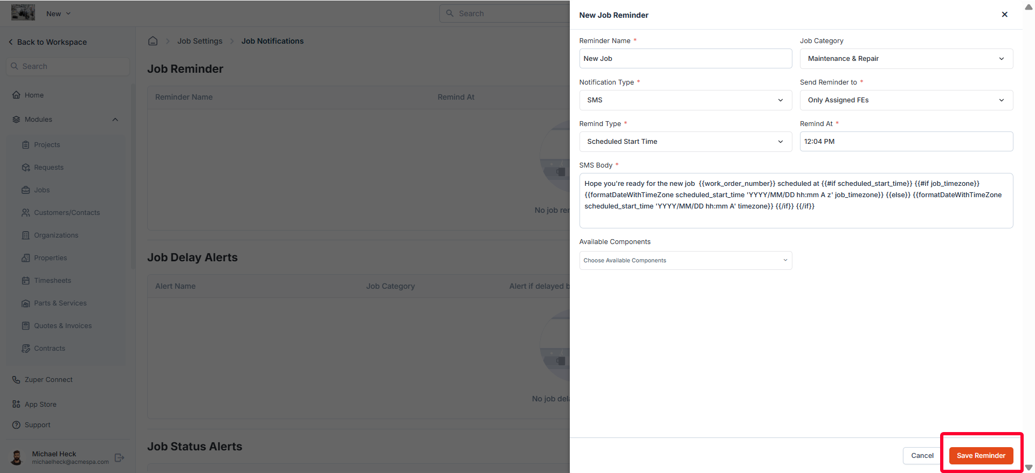Collapse the Modules section chevron
The width and height of the screenshot is (1035, 473).
(x=115, y=120)
